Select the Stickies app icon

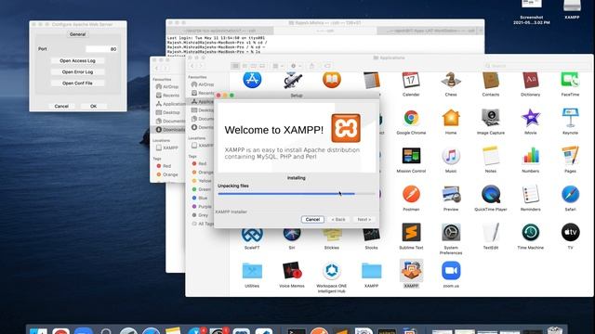332,236
